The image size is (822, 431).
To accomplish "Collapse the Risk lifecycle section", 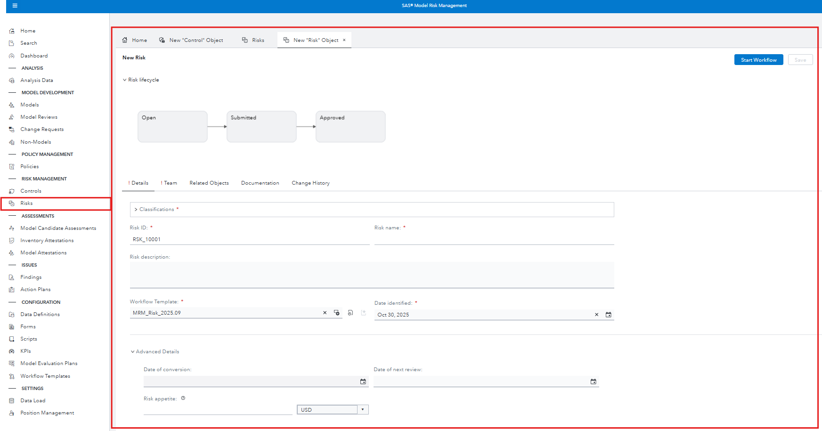I will coord(124,80).
